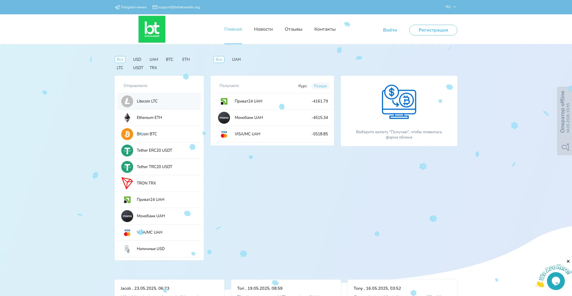Click the support@betatransfer.org email link

179,7
